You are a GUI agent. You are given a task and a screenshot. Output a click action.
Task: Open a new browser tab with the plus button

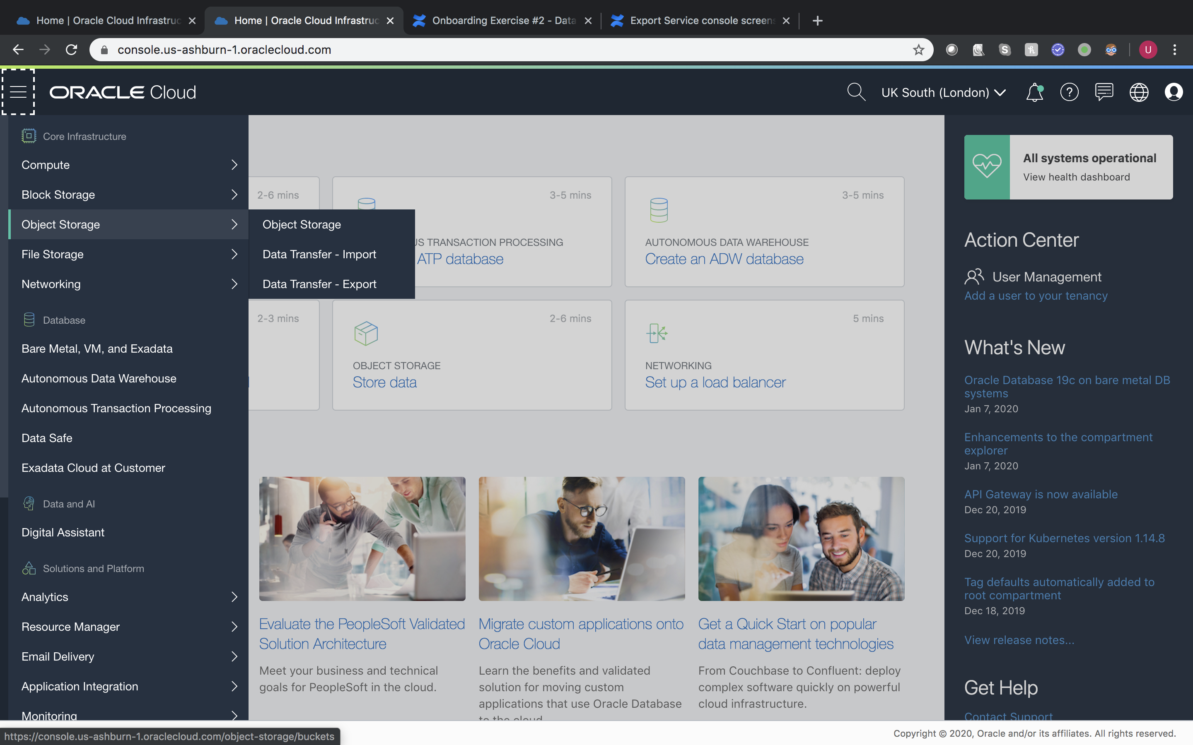[817, 20]
